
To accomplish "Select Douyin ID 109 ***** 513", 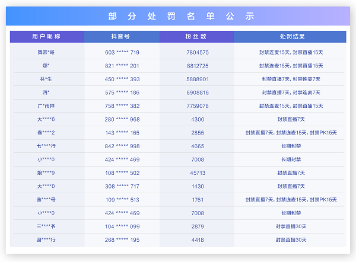I will 122,199.
